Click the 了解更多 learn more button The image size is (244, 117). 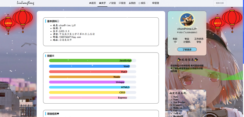pyautogui.click(x=187, y=50)
